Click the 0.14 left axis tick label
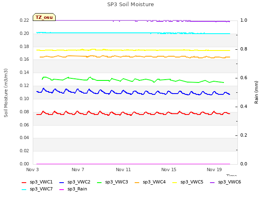Image resolution: width=262 pixels, height=197 pixels. (x=25, y=72)
